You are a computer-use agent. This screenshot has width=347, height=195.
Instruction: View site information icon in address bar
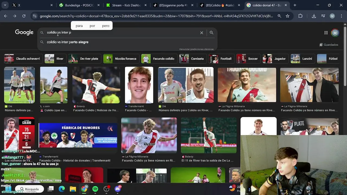[x=35, y=16]
